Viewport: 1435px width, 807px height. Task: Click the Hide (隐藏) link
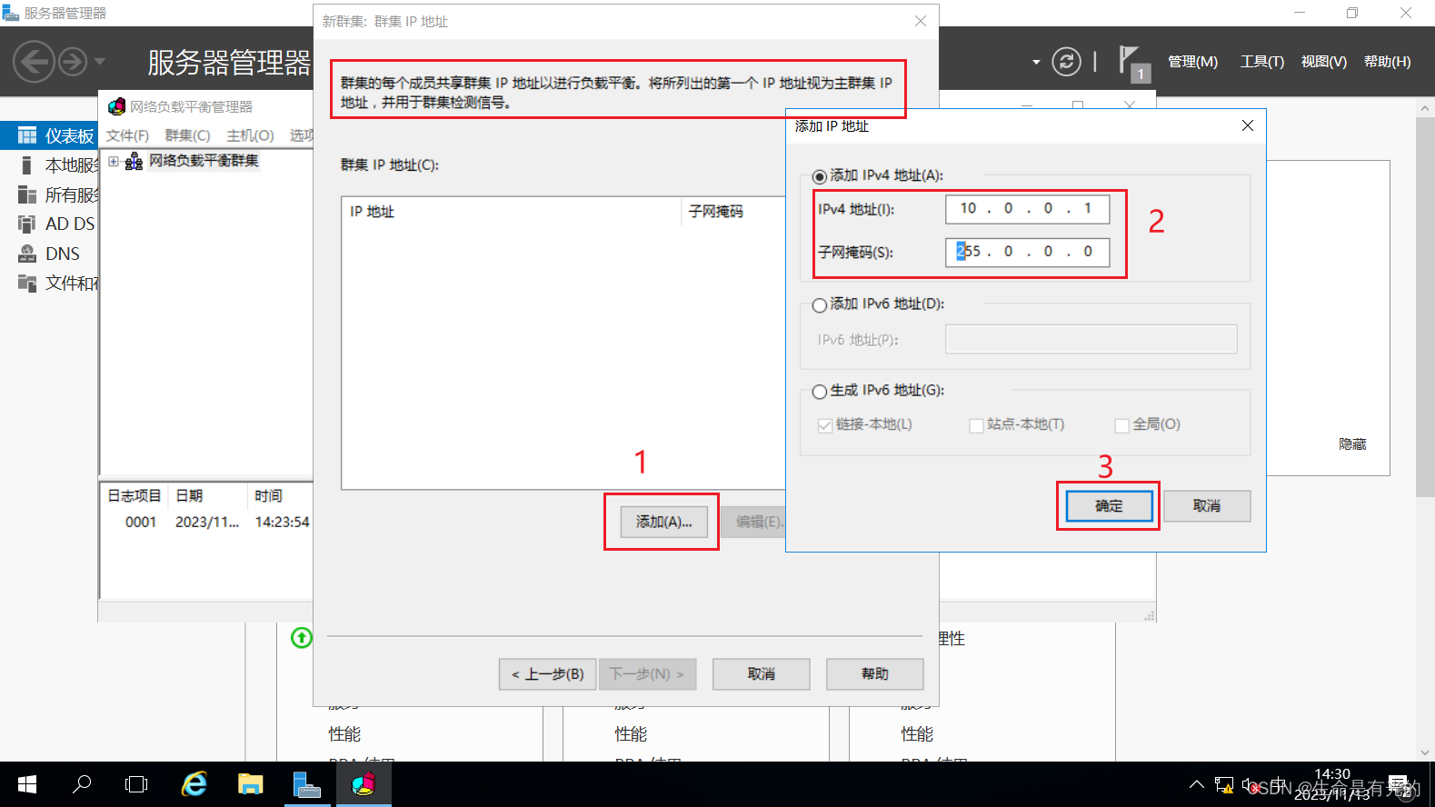point(1352,444)
